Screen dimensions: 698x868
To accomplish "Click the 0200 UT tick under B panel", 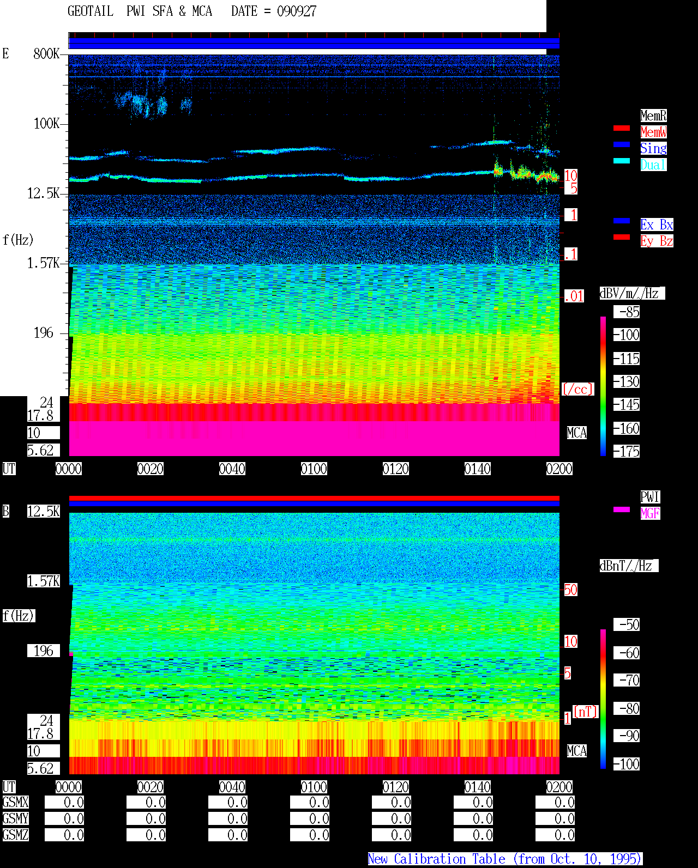I will (559, 787).
